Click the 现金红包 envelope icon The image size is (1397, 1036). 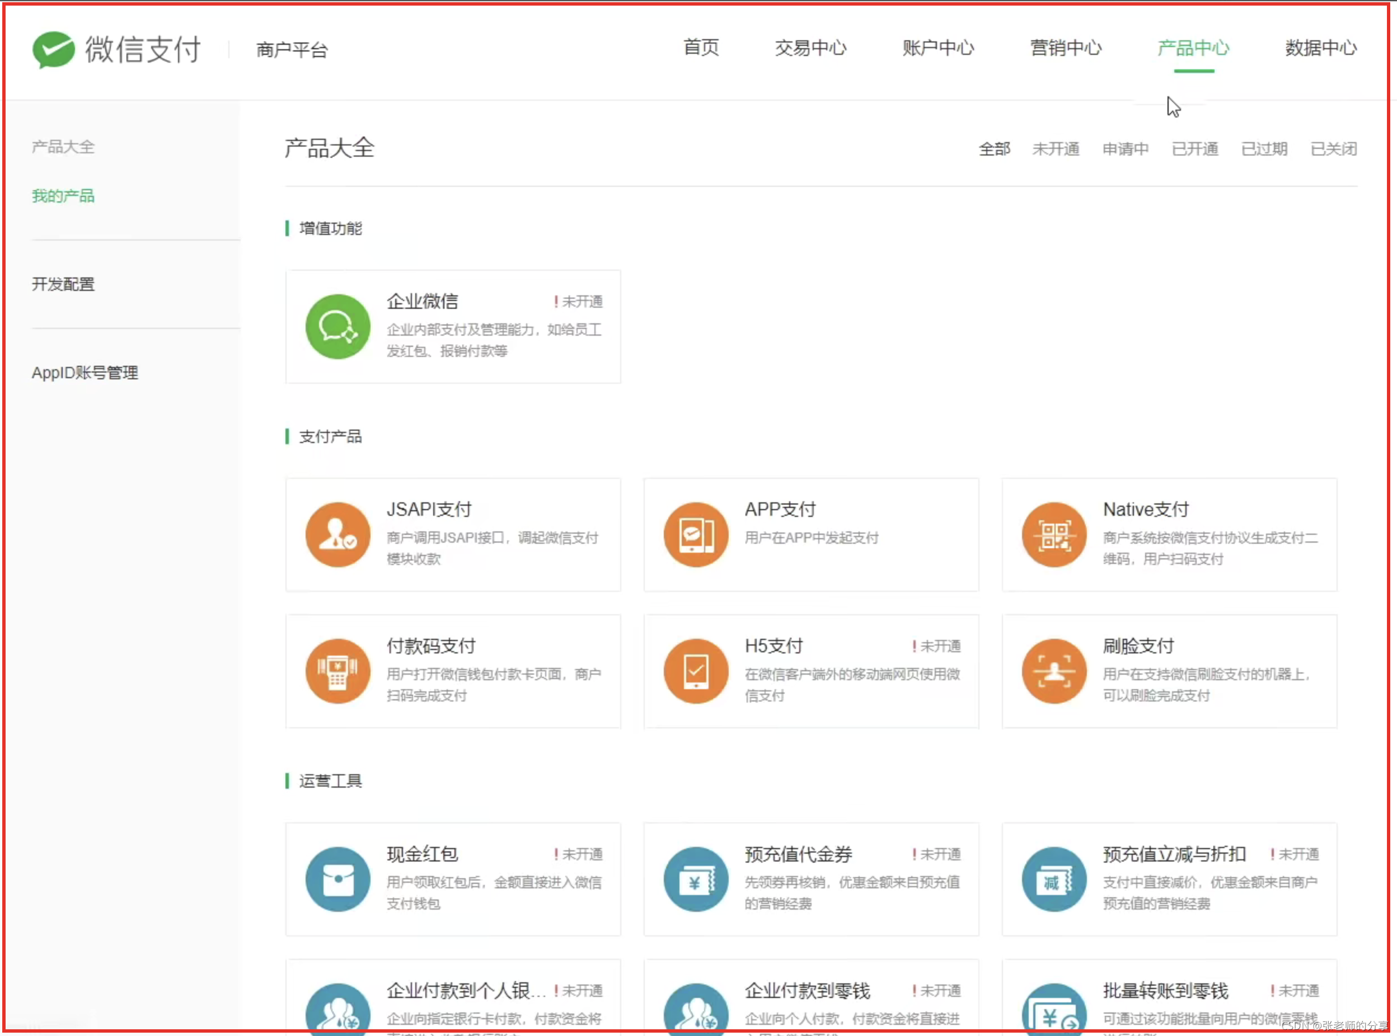coord(337,879)
